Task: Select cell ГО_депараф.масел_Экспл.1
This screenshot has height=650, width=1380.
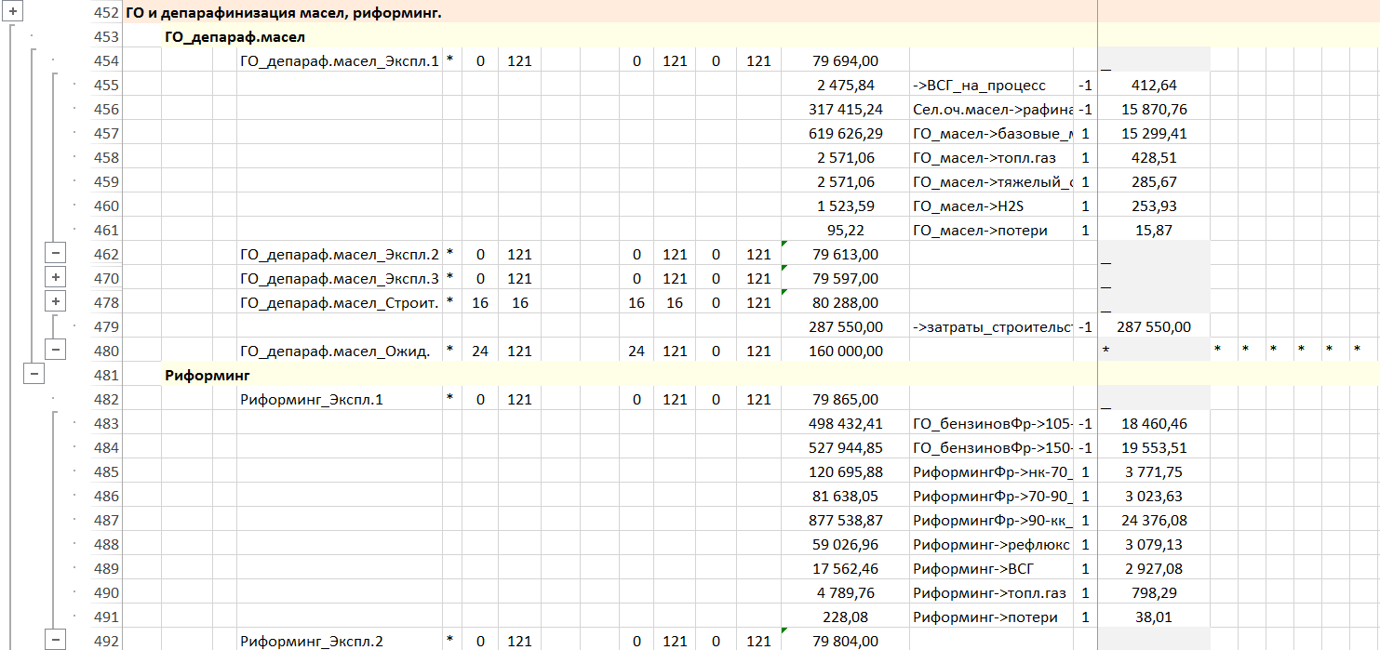Action: point(339,61)
